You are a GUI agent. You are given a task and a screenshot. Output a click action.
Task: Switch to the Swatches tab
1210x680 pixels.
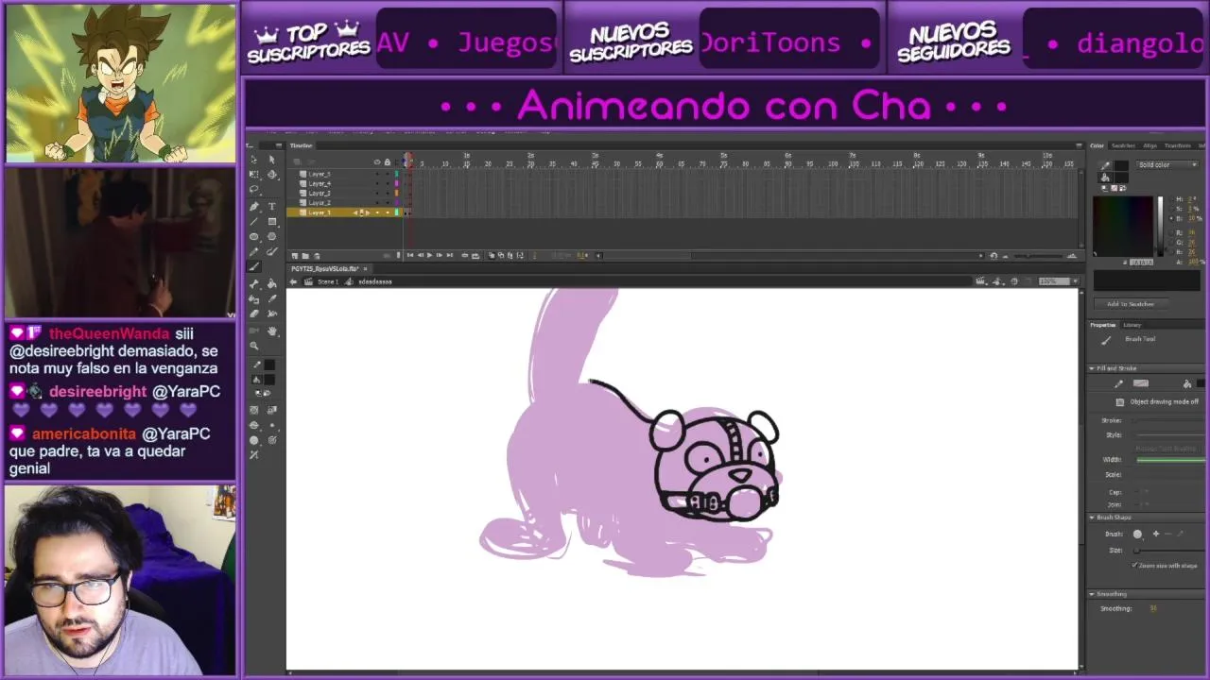point(1123,145)
